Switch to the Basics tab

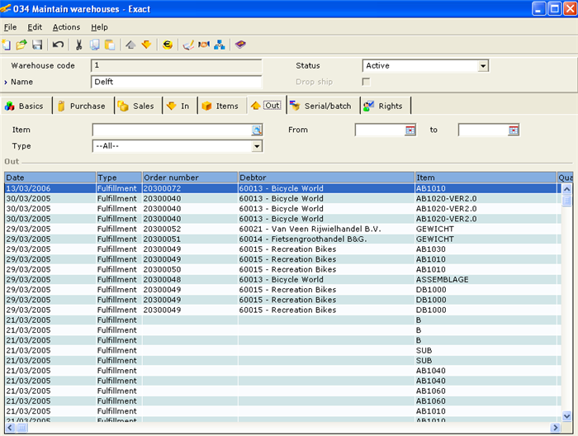pyautogui.click(x=24, y=107)
